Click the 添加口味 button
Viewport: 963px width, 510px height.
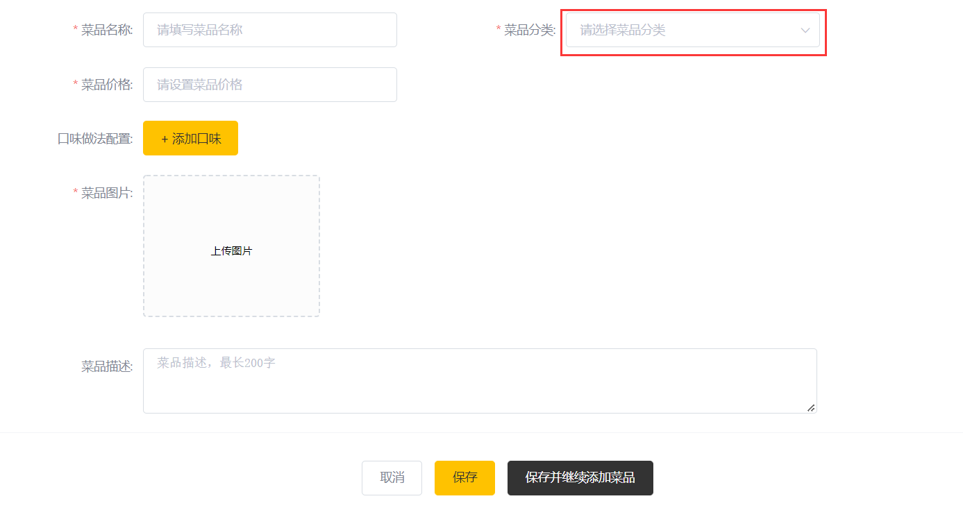click(190, 138)
